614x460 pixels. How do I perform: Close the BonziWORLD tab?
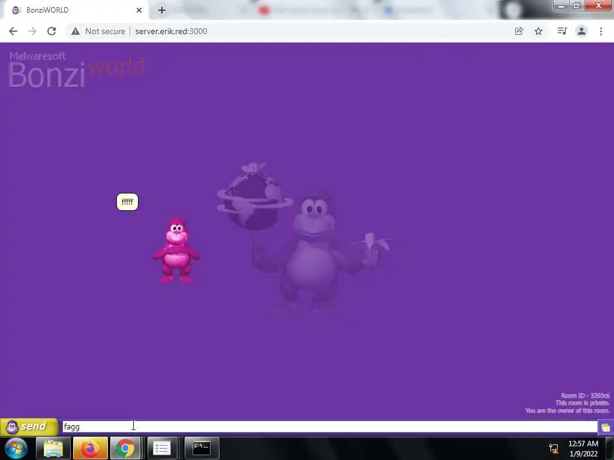point(139,10)
